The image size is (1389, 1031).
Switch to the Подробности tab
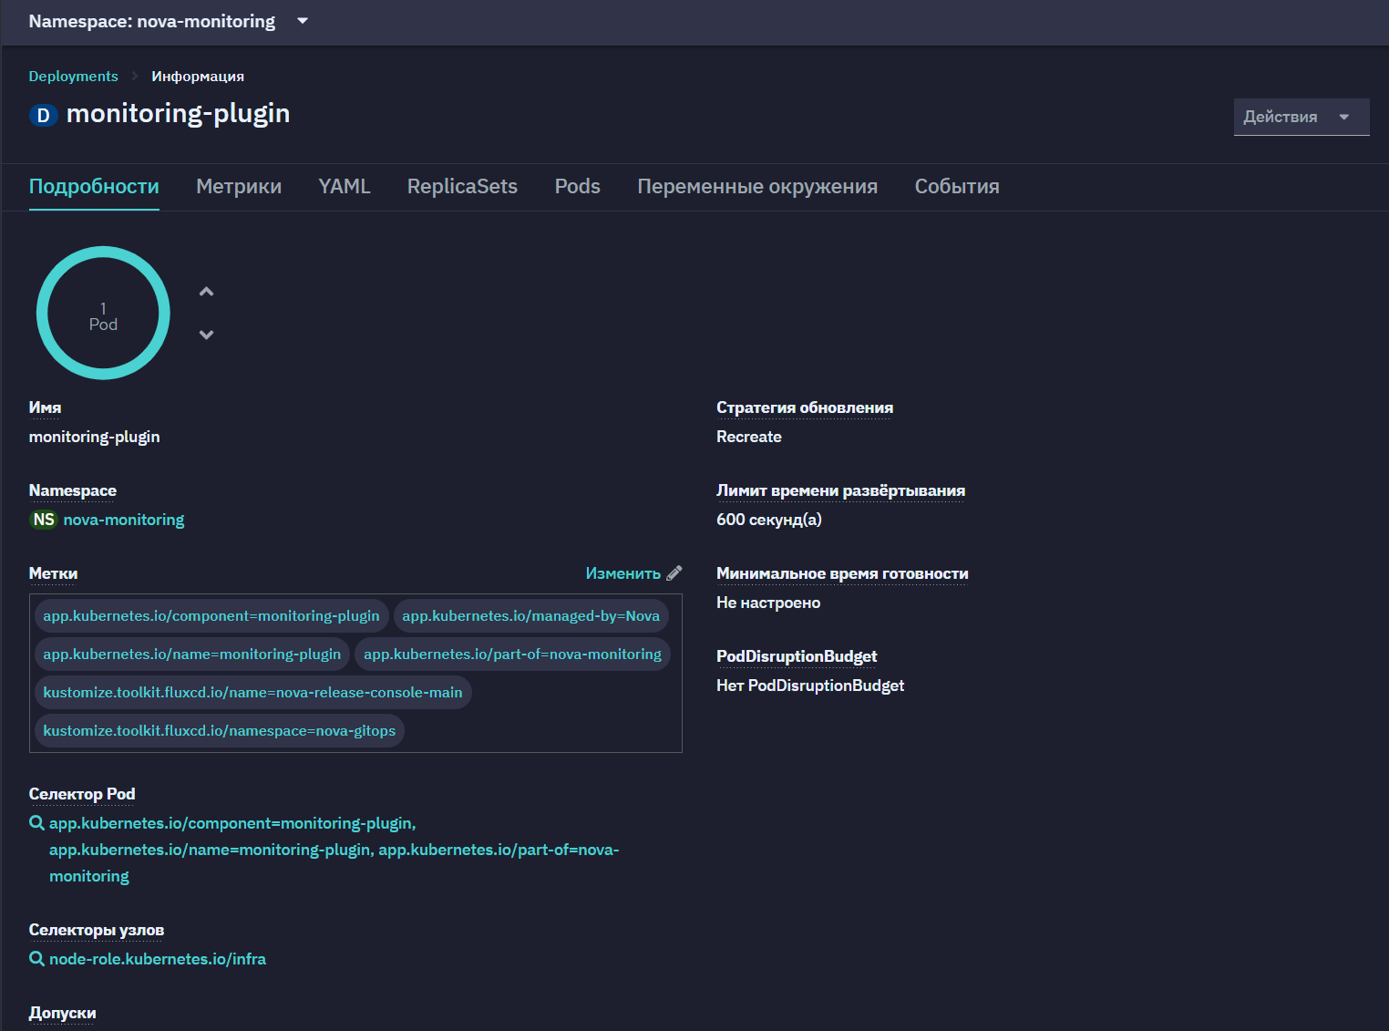click(x=94, y=187)
